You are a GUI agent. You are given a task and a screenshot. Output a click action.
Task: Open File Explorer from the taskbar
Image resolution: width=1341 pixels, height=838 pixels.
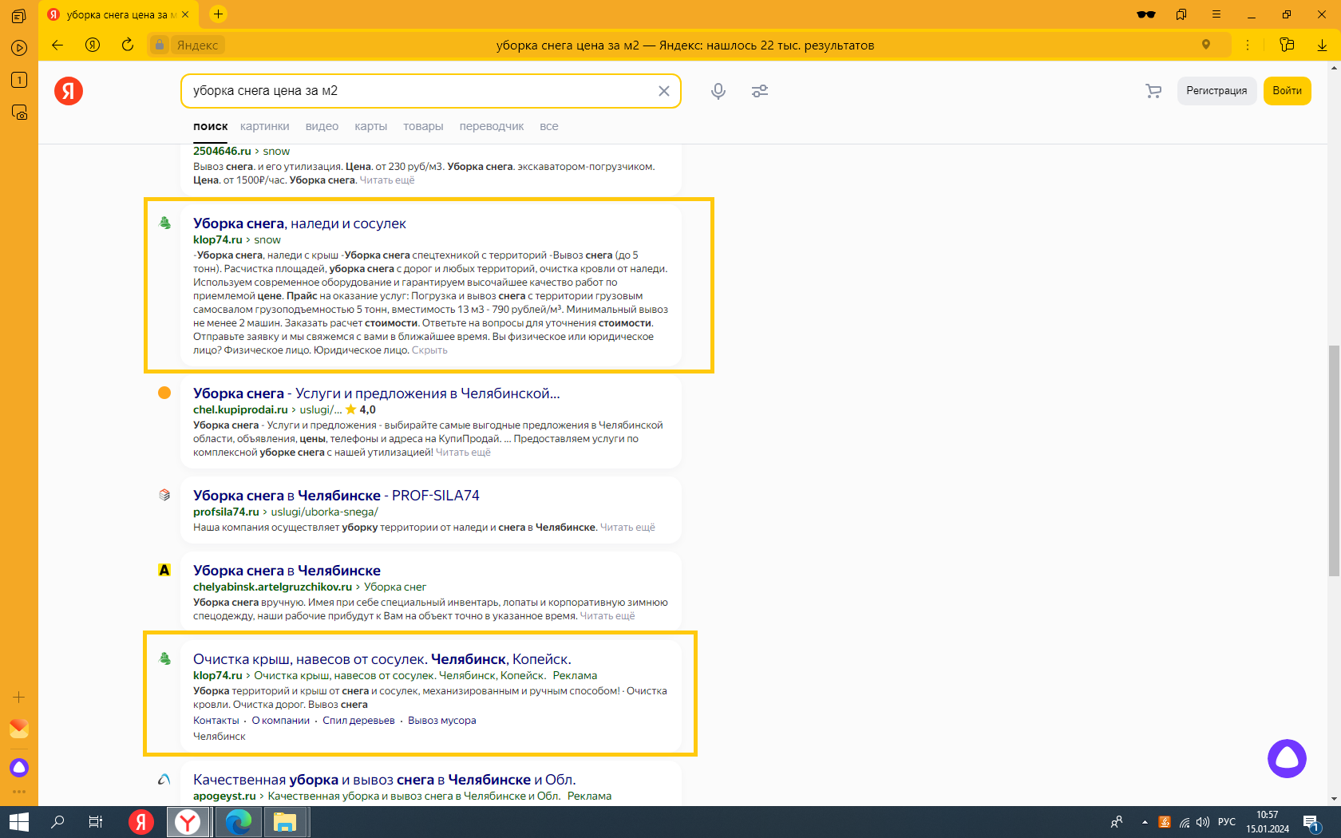[x=285, y=822]
